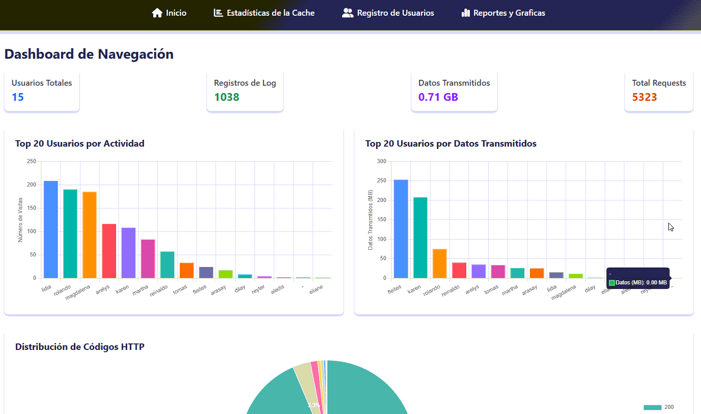Click the lidia bar in Datos Transmitidos chart

pos(556,275)
